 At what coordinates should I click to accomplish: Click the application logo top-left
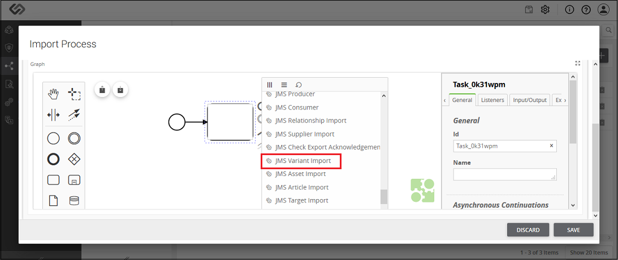click(17, 10)
